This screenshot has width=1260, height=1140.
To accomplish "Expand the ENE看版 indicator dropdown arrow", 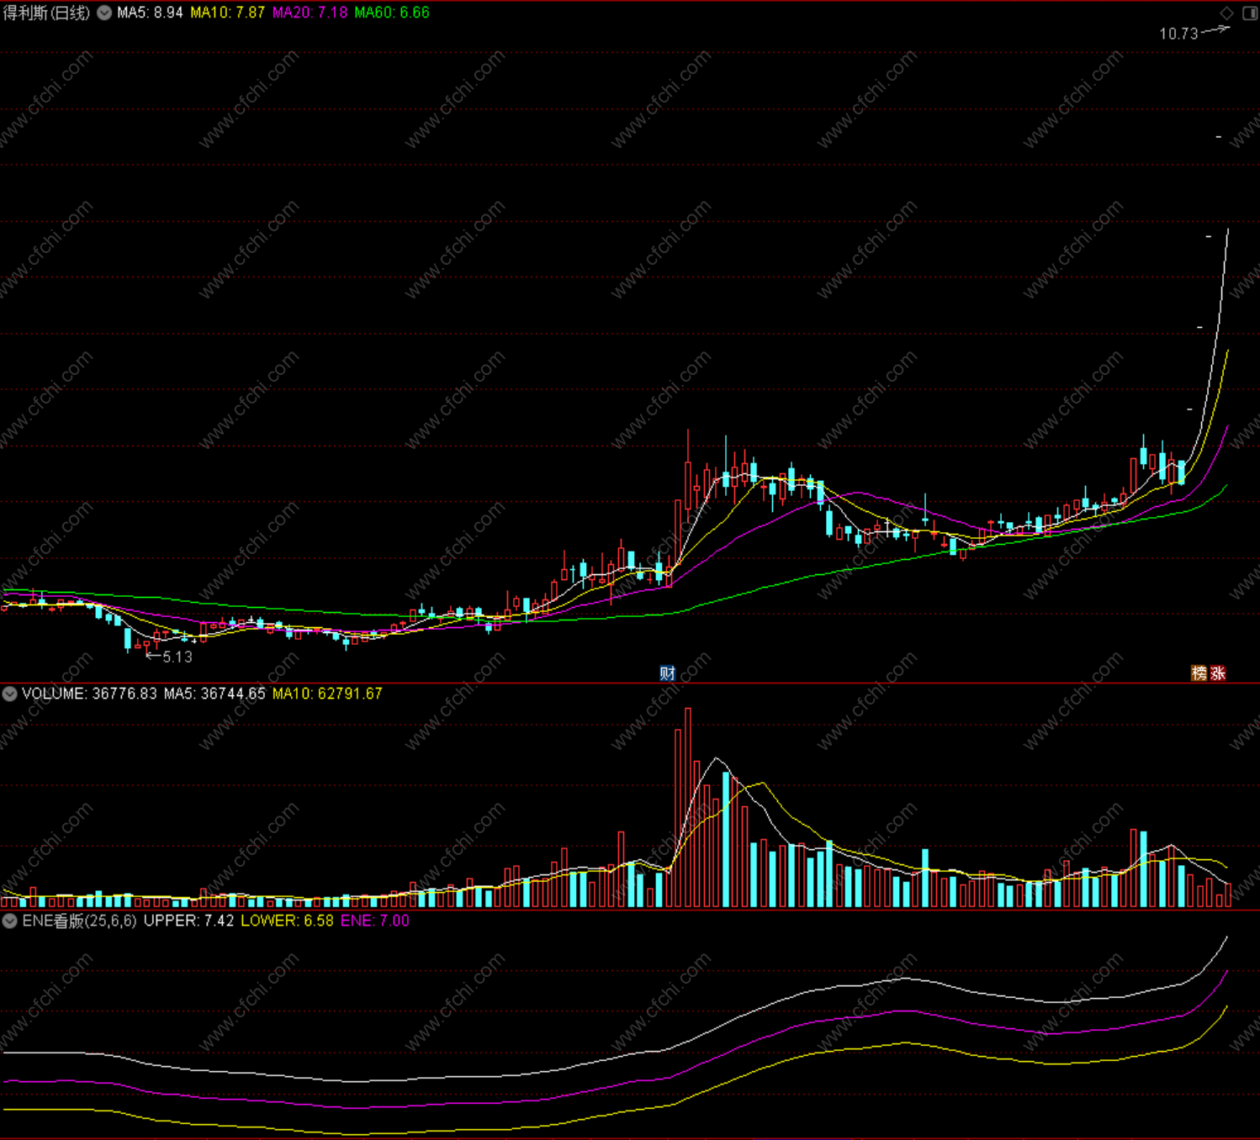I will (9, 921).
